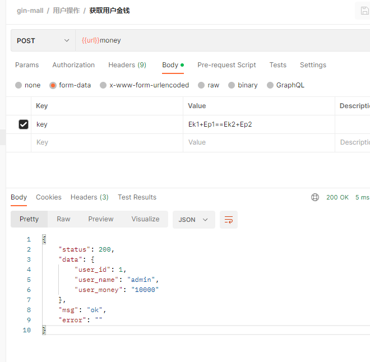The width and height of the screenshot is (370, 362).
Task: Select the x-www-form-urlencoded radio option
Action: tap(103, 85)
